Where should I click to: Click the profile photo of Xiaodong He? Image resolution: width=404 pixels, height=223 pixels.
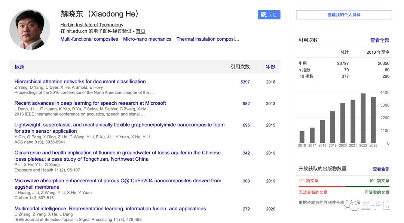tap(30, 30)
